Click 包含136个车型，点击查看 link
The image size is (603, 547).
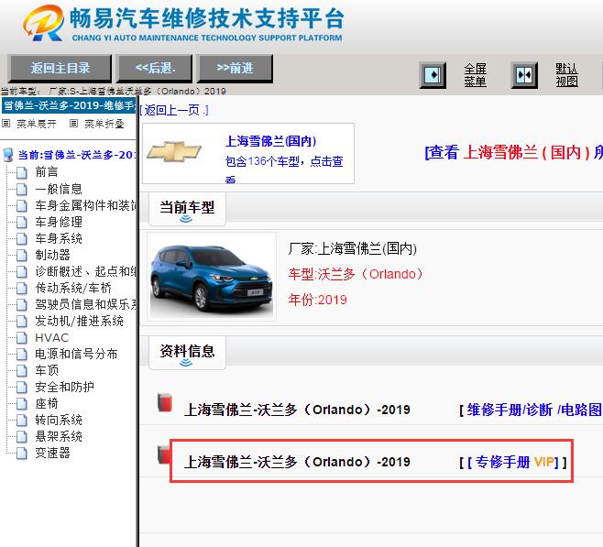pos(284,168)
